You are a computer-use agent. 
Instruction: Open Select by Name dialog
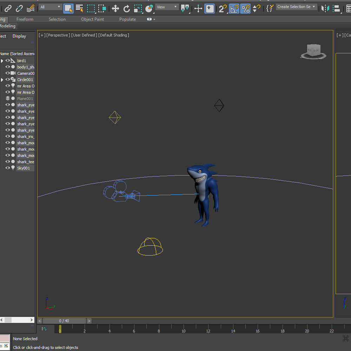coord(79,8)
